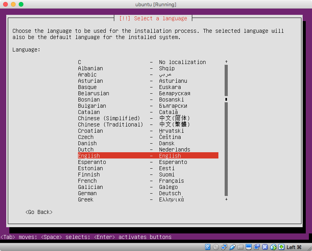Select Basque language option
This screenshot has height=251, width=312.
148,87
